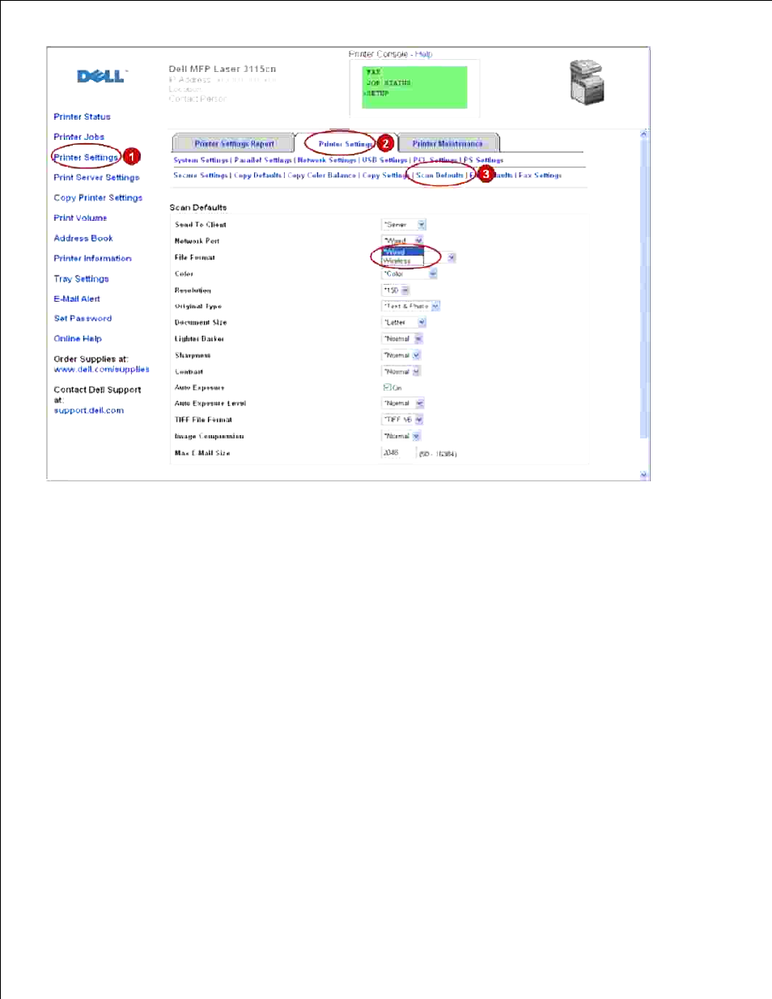Expand the Resolution dropdown
The width and height of the screenshot is (772, 999).
point(396,290)
